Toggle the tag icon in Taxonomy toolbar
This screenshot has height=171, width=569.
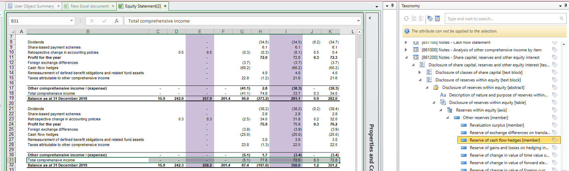[x=430, y=18]
